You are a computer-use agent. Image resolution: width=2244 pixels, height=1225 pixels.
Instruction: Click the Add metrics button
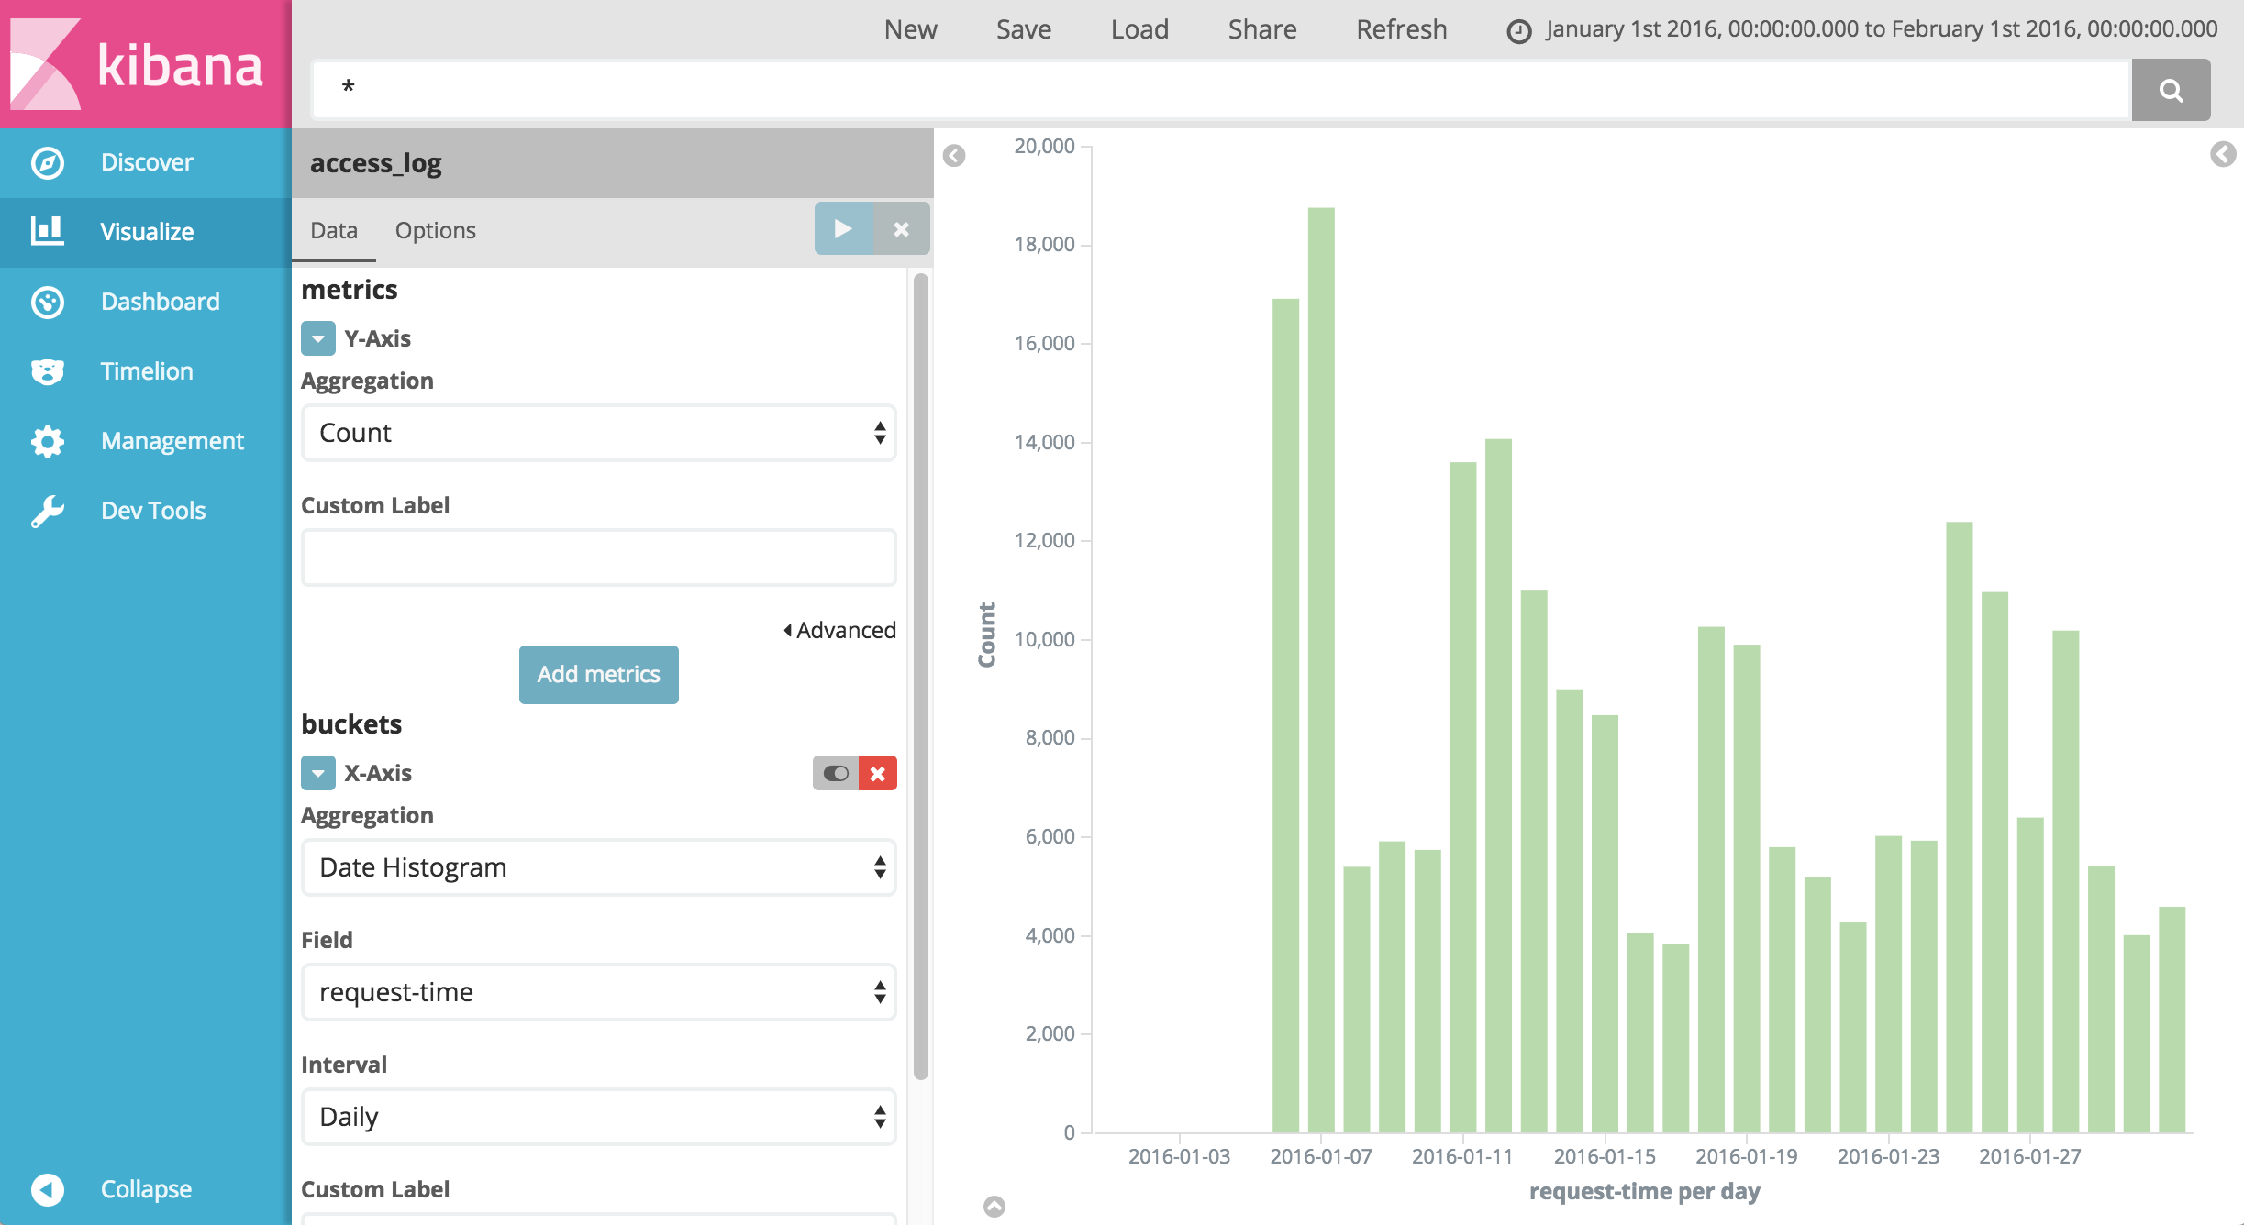click(x=597, y=674)
